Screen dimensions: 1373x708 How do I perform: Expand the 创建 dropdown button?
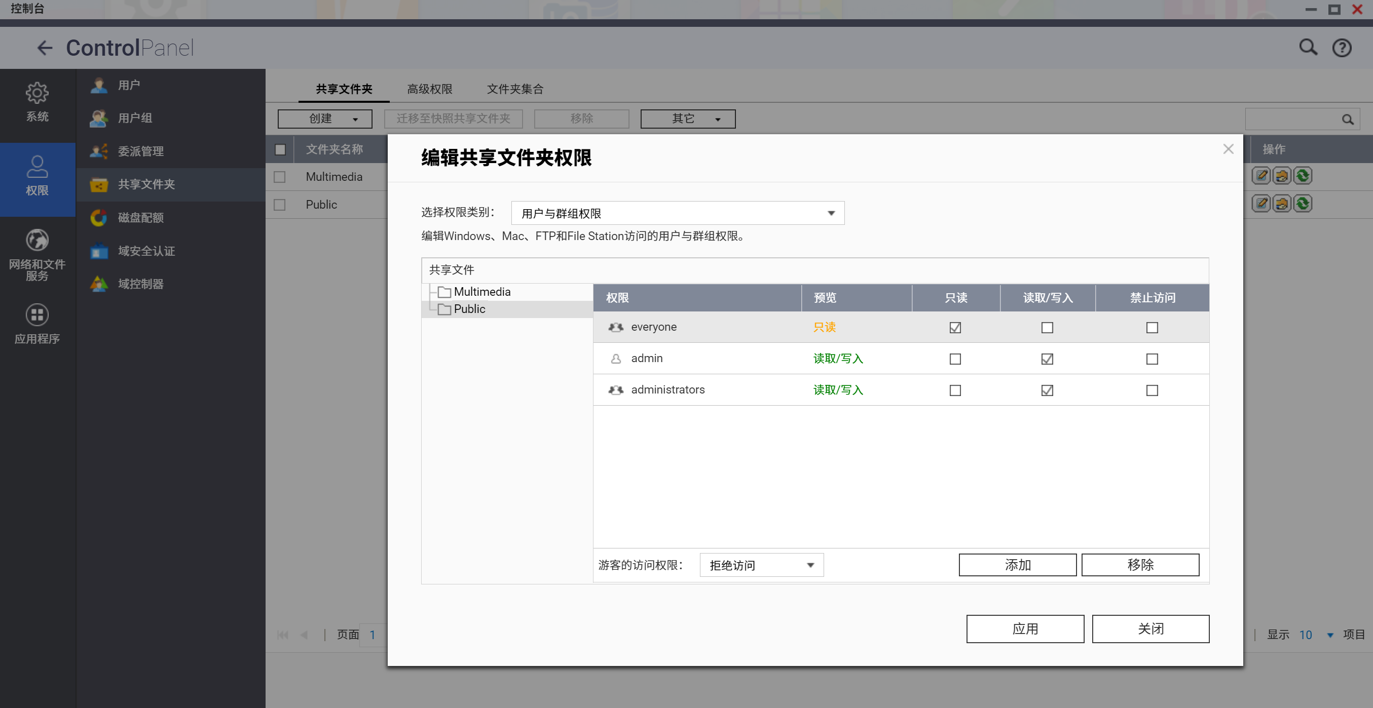pos(324,119)
